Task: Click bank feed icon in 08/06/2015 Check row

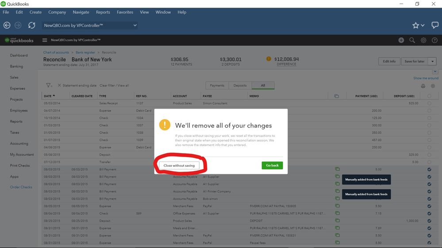Action: [x=338, y=213]
